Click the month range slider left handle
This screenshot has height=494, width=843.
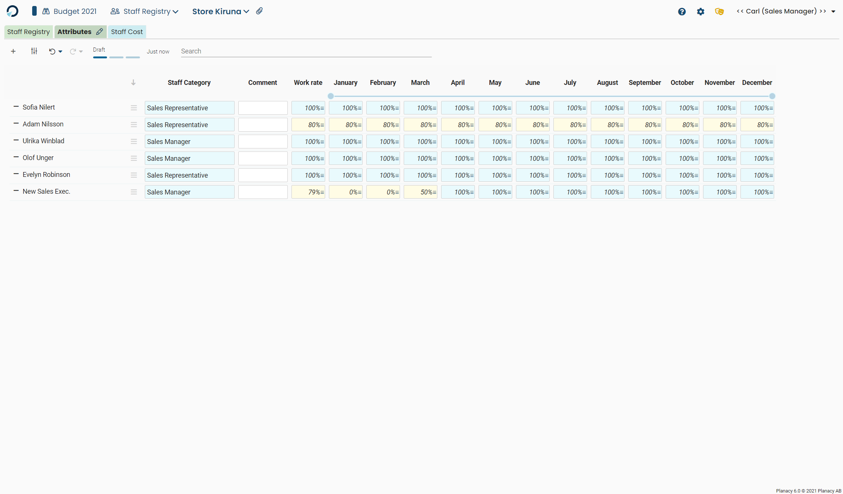tap(331, 96)
